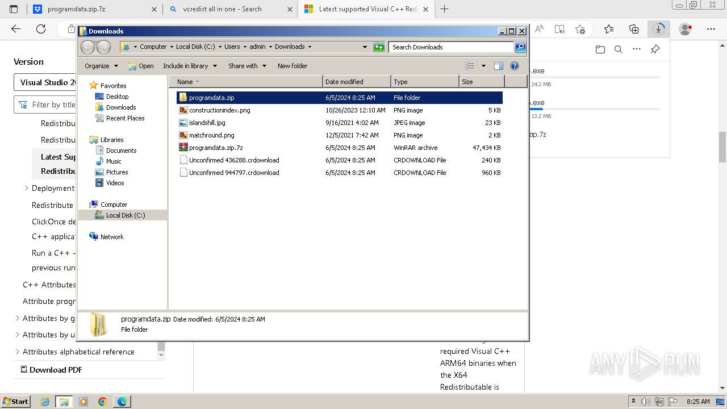Switch to vcredist all in one Search tab
The width and height of the screenshot is (727, 409).
230,9
